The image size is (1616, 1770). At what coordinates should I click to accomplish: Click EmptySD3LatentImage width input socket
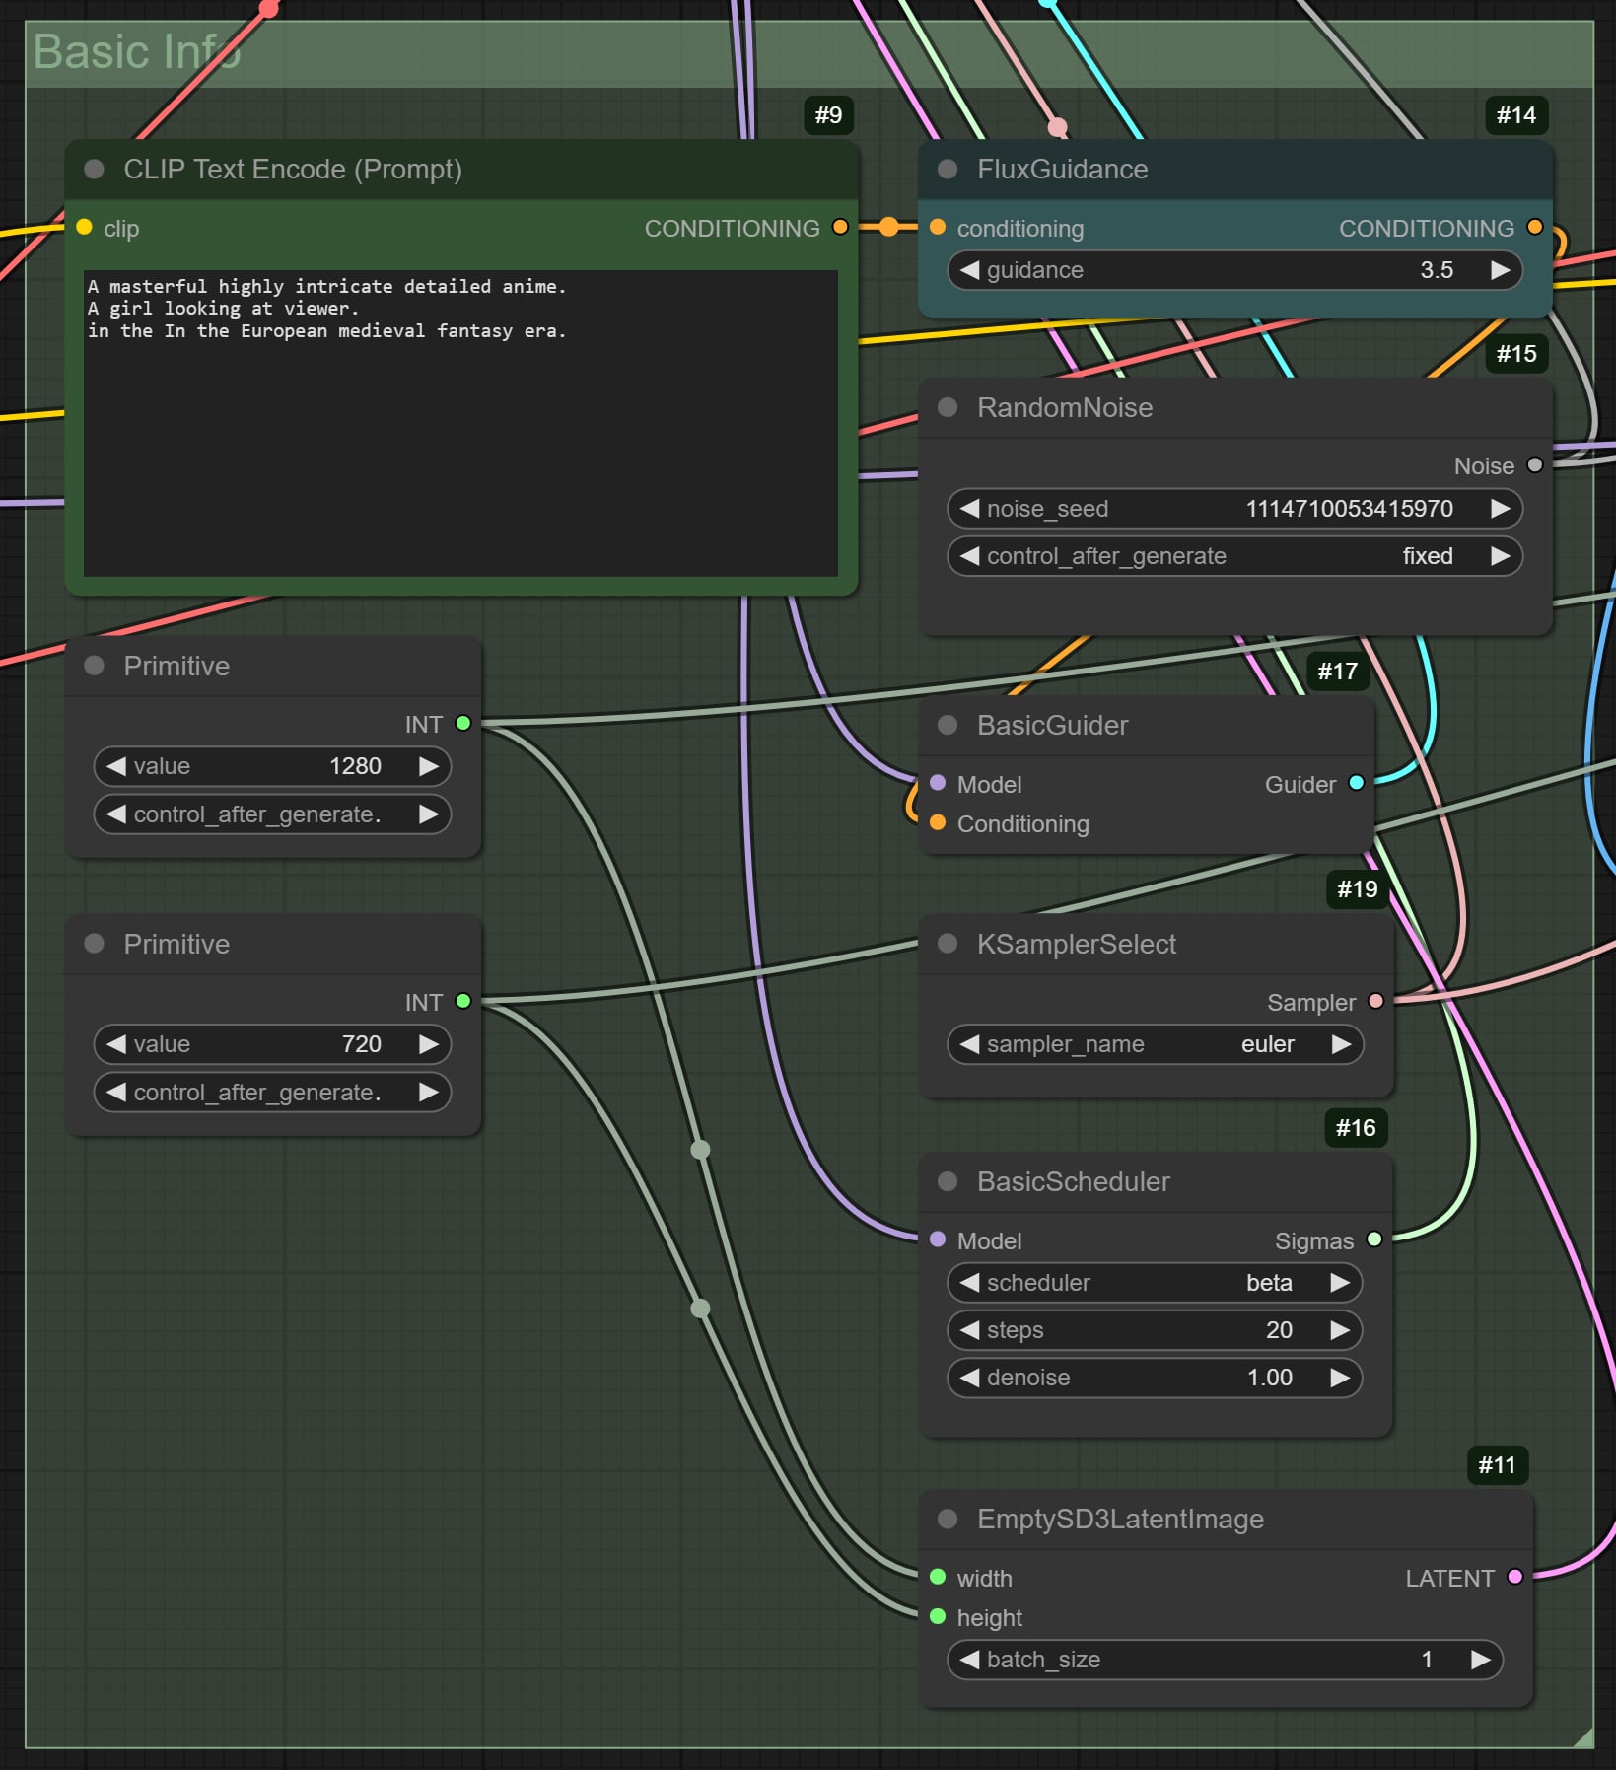coord(938,1578)
